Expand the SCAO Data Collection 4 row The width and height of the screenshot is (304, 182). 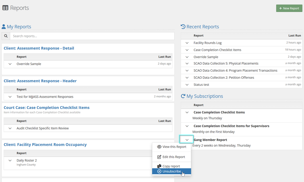(x=187, y=71)
